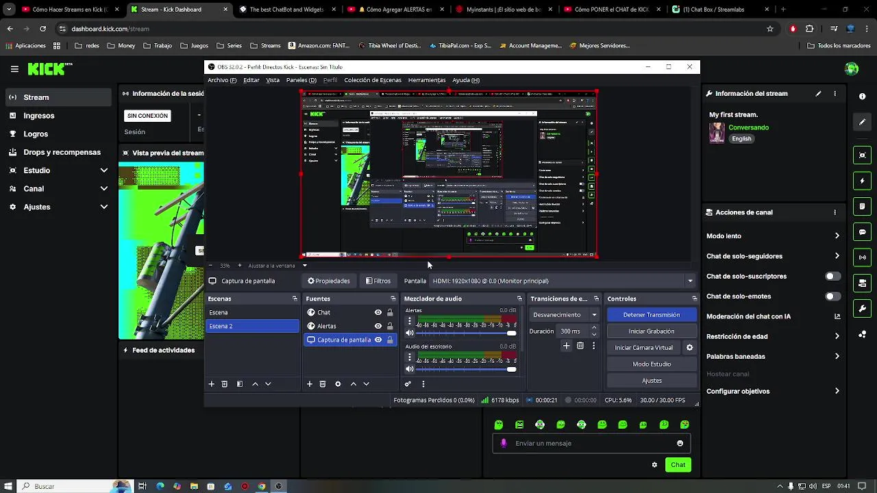
Task: Open source properties gear in Fuentes toolbar
Action: click(338, 384)
